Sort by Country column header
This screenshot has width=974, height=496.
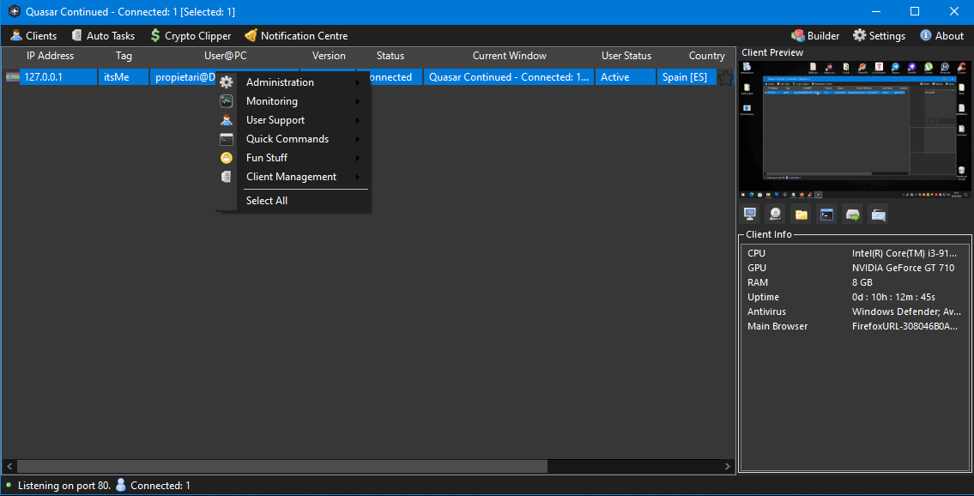point(707,56)
